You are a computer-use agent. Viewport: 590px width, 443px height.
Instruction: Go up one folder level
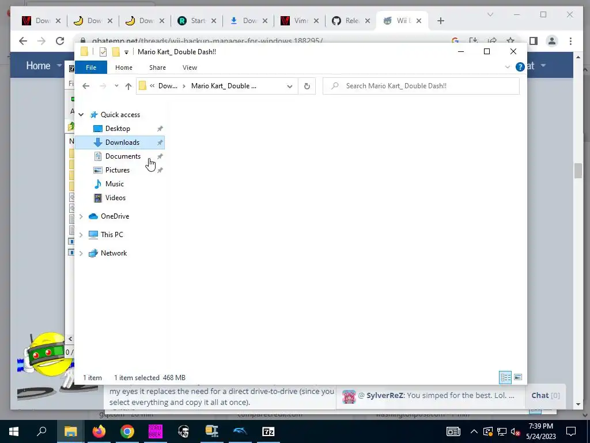tap(128, 87)
